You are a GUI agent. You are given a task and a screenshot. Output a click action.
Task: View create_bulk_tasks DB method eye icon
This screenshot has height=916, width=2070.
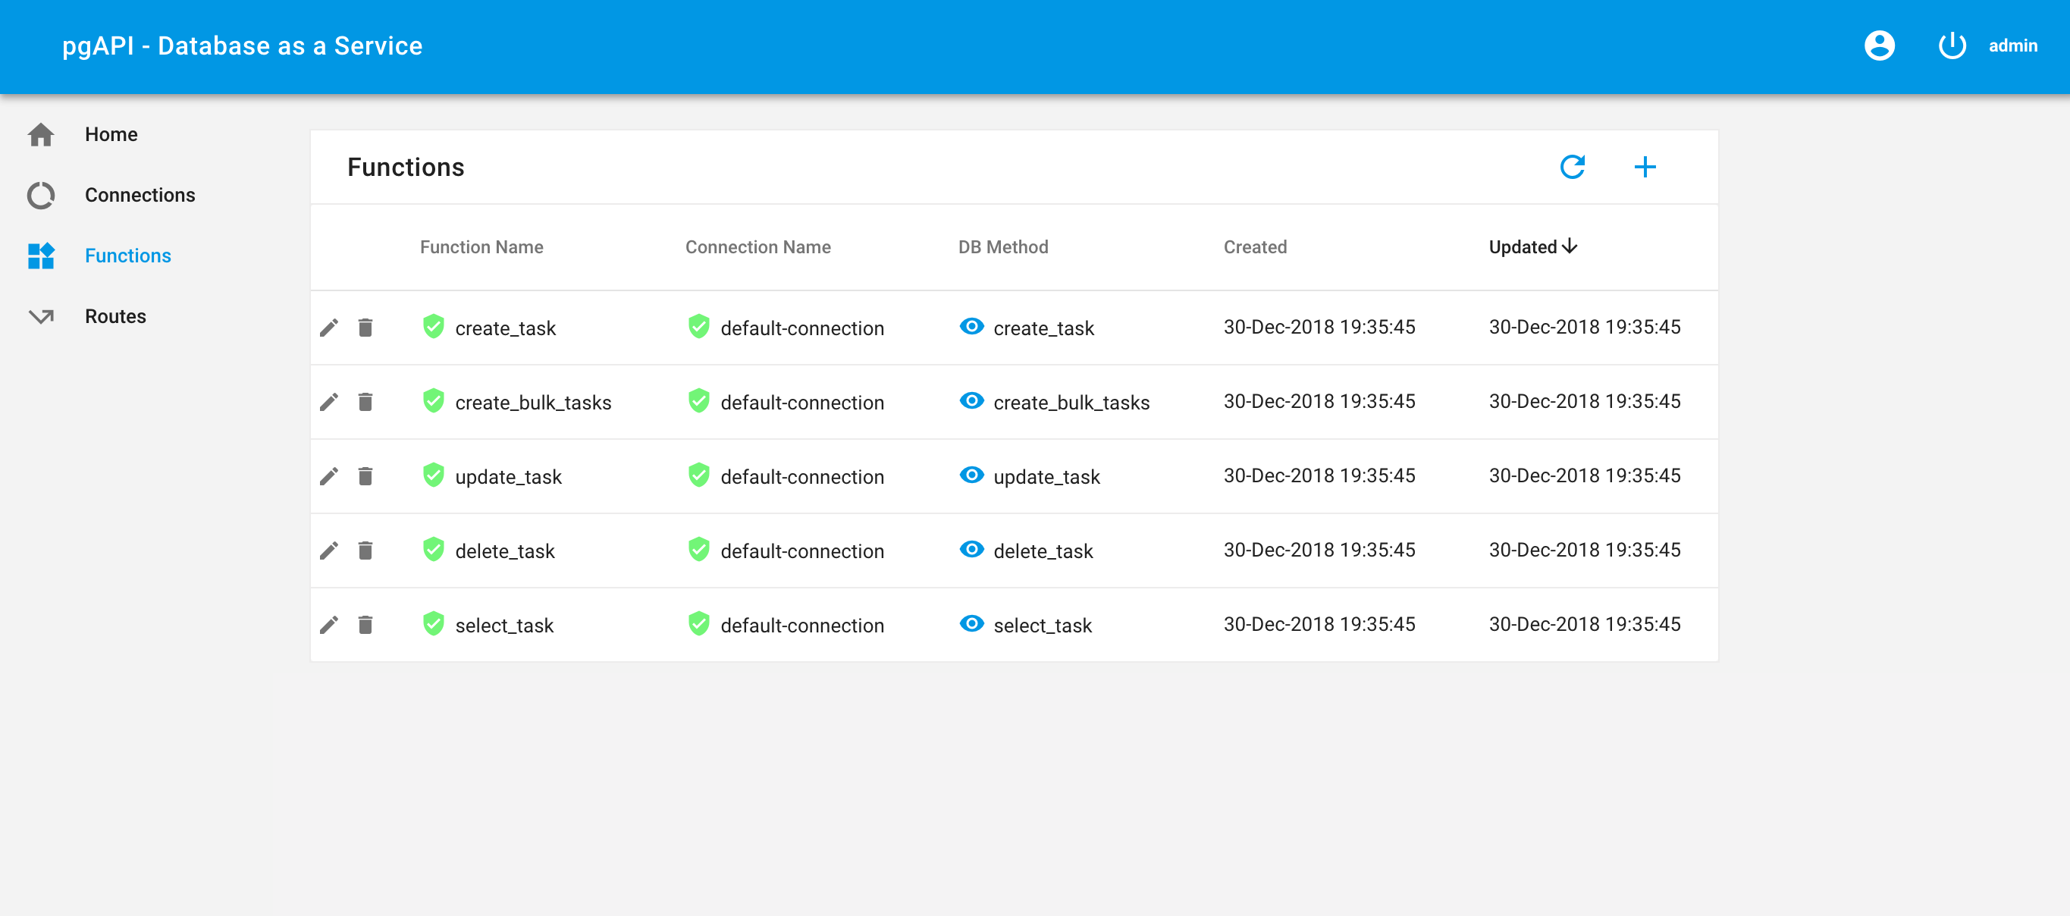click(971, 400)
